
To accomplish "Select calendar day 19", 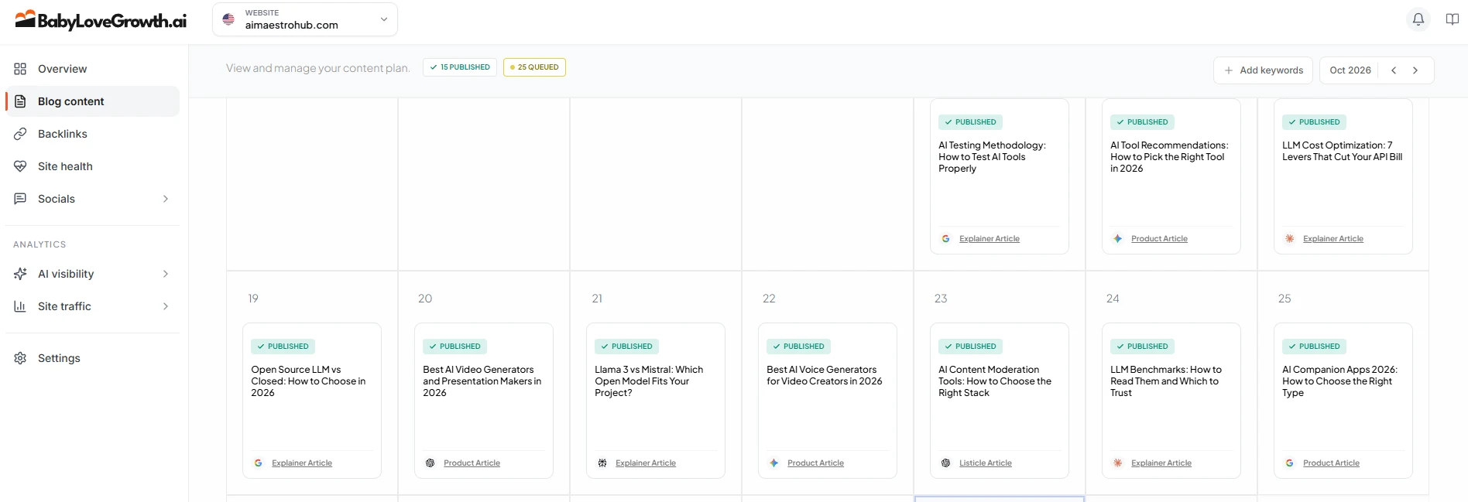I will [x=253, y=299].
